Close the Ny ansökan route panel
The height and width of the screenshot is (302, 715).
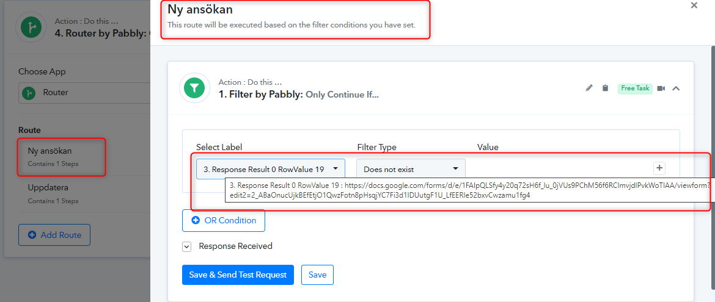pos(694,5)
